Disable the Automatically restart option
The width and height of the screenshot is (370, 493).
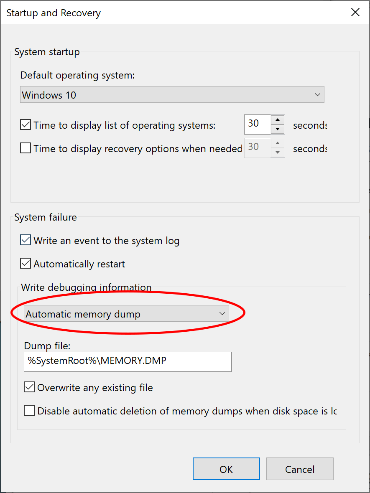(x=26, y=264)
